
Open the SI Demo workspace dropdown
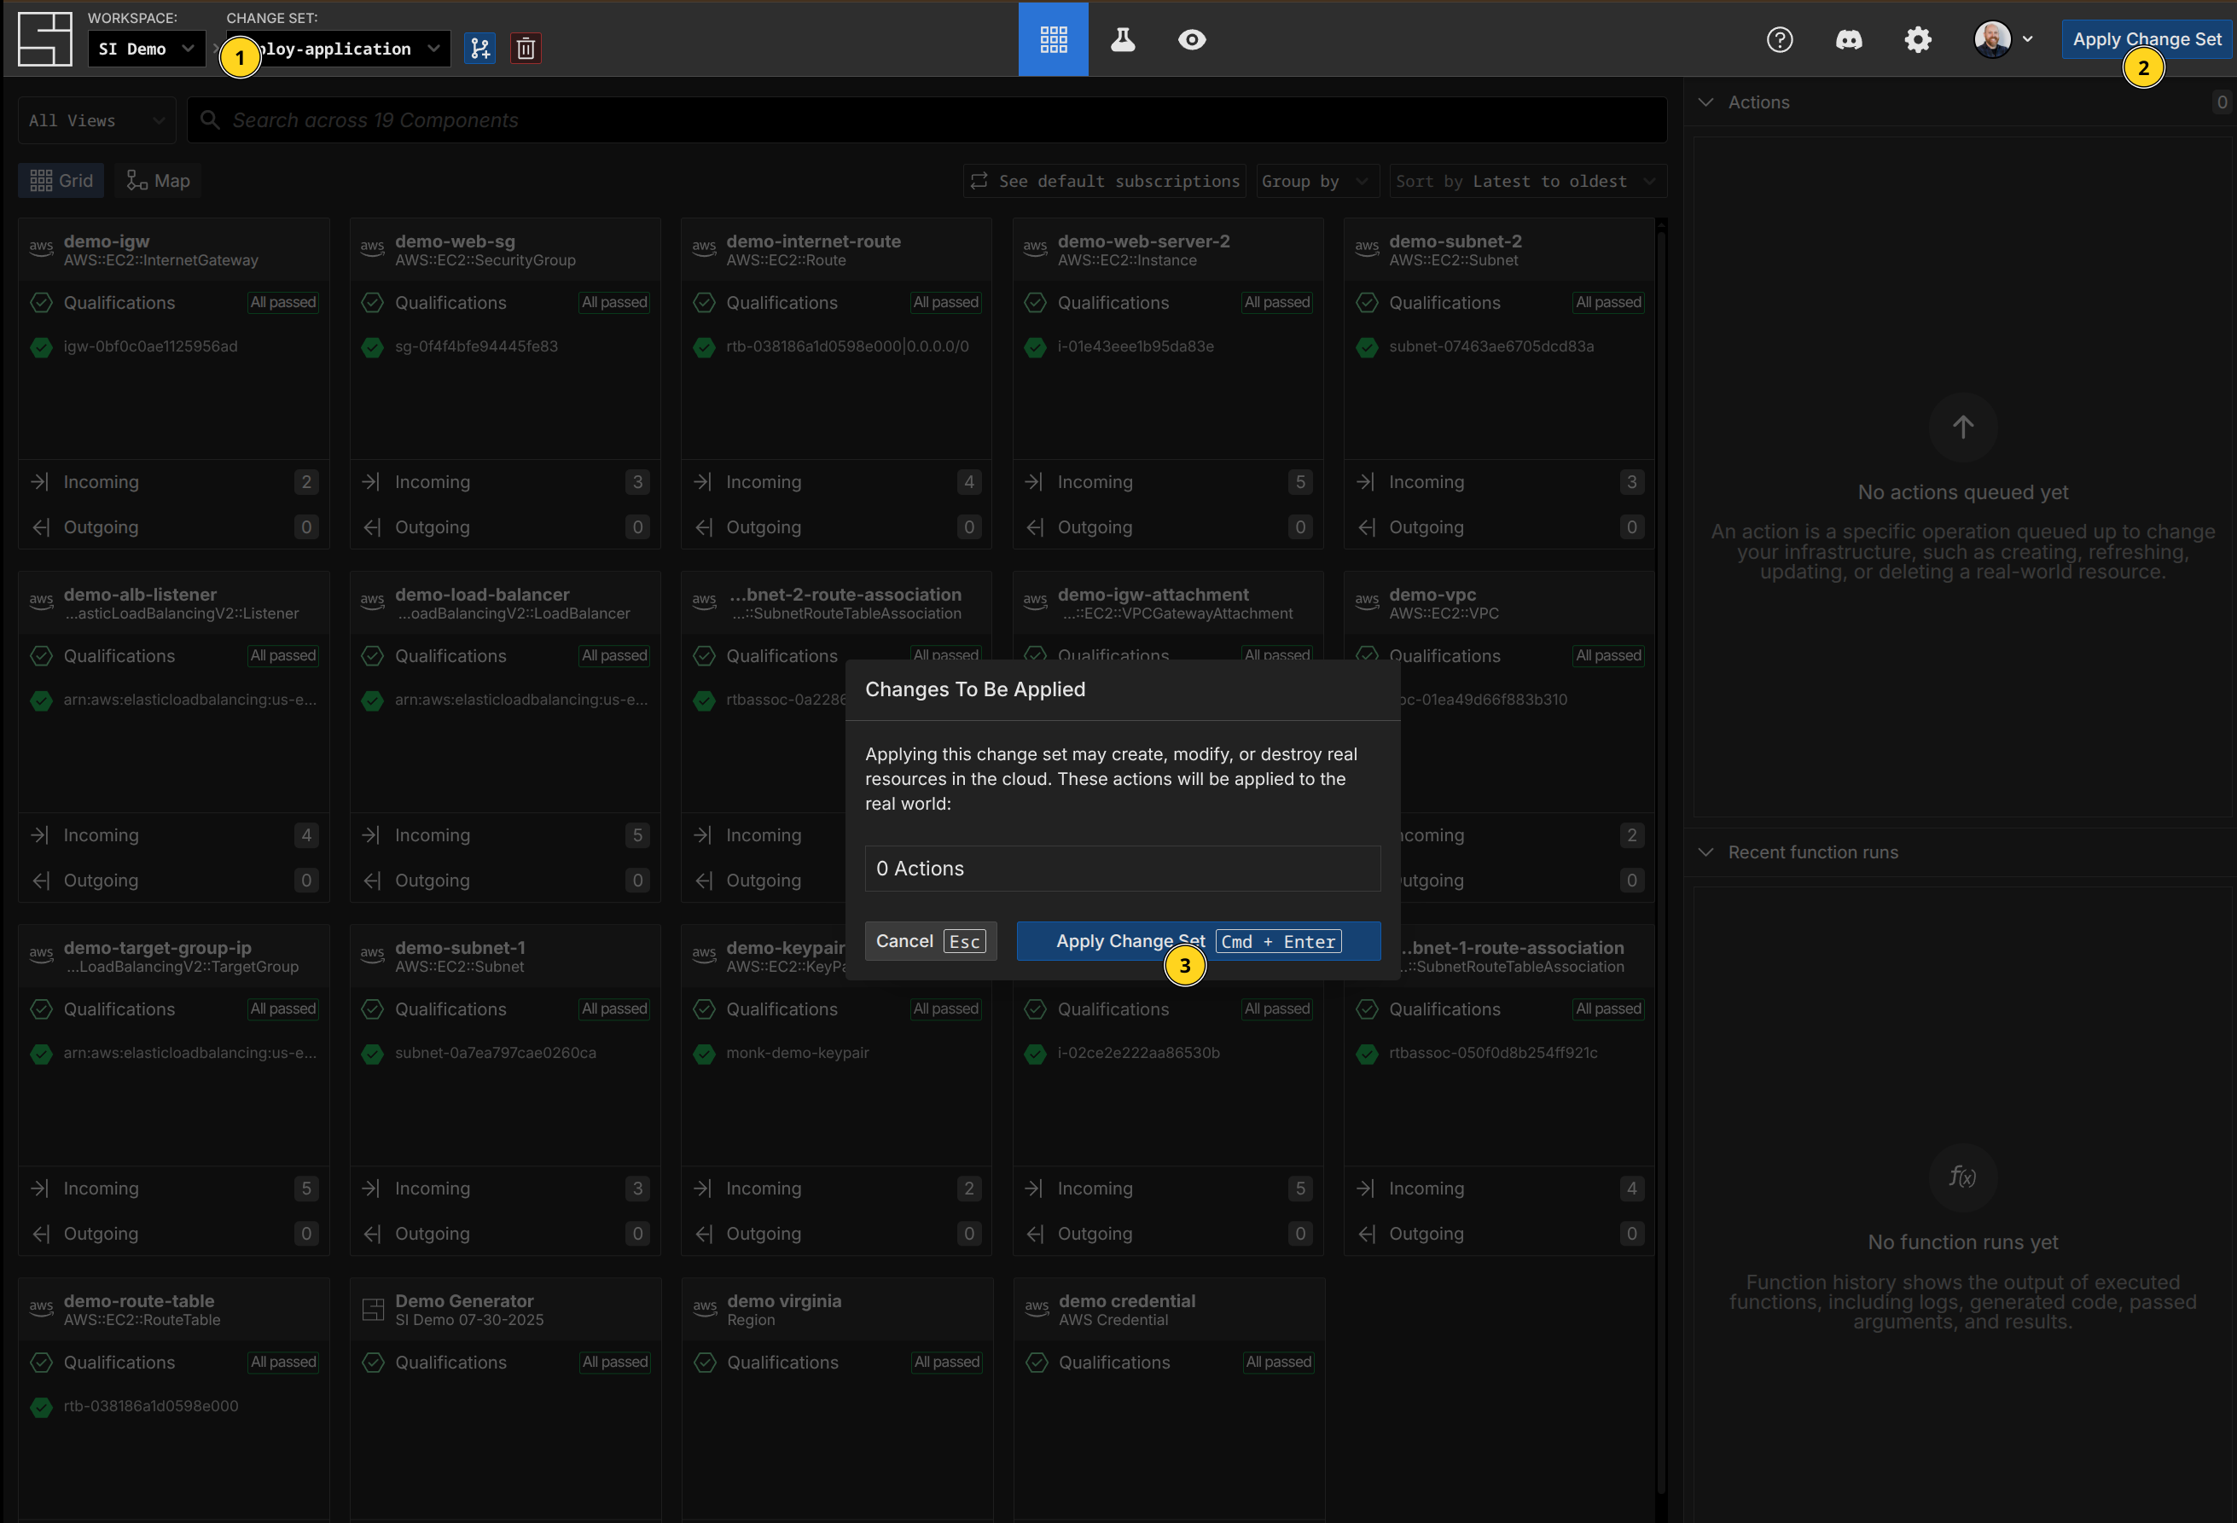pos(146,49)
